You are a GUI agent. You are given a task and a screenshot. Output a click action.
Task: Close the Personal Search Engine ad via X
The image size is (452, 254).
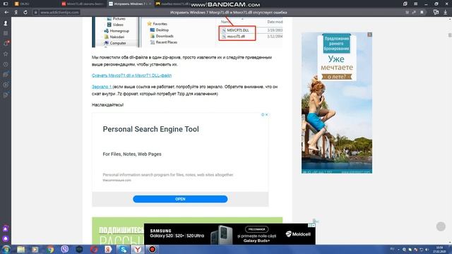(x=267, y=114)
